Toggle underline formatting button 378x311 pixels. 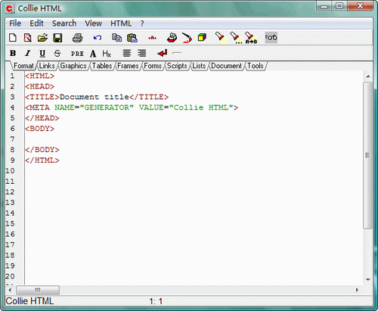pos(42,54)
